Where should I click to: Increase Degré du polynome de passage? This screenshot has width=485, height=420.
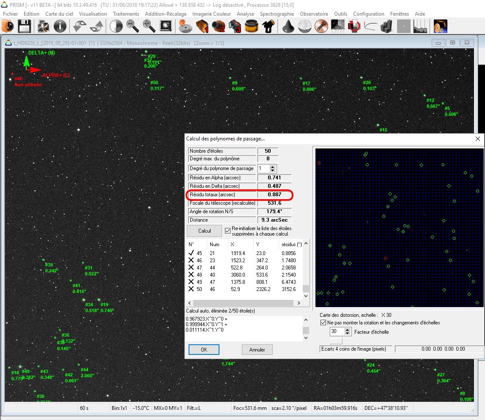click(x=273, y=166)
